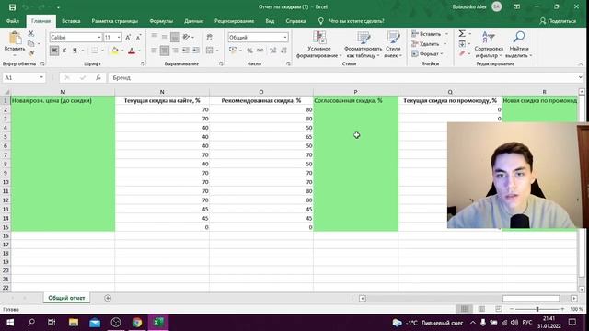
Task: Open fill color dropdown arrow
Action: pyautogui.click(x=122, y=51)
